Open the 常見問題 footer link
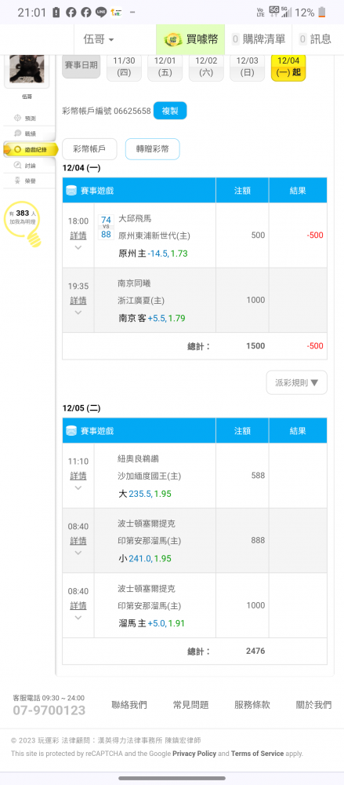Image resolution: width=344 pixels, height=785 pixels. pyautogui.click(x=190, y=705)
